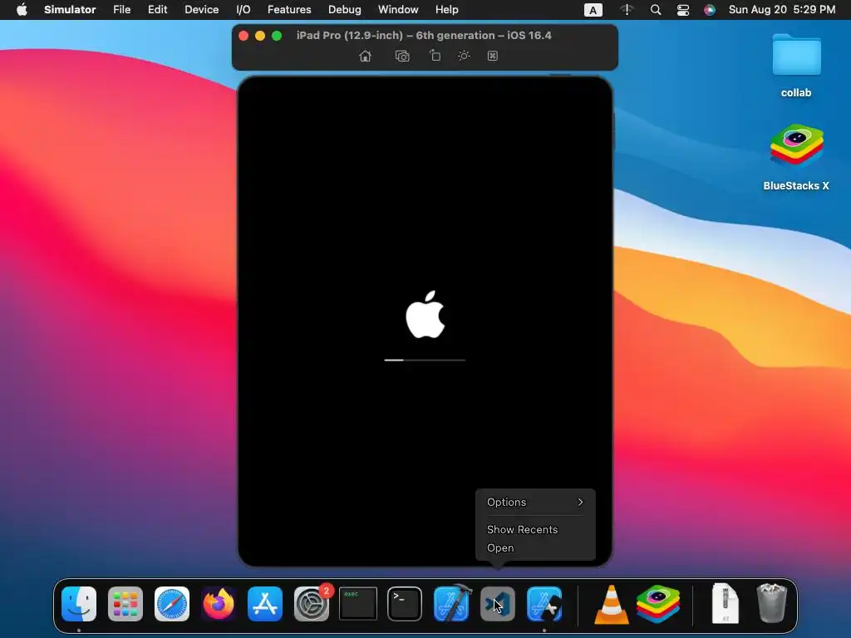Click the Visual Studio Code Dock icon
851x638 pixels.
pos(498,604)
